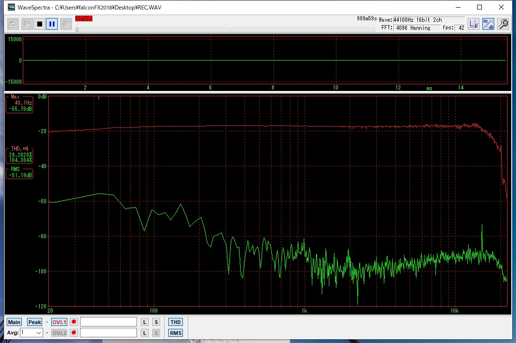Toggle the RMS readout button
Image resolution: width=516 pixels, height=343 pixels.
coord(175,333)
